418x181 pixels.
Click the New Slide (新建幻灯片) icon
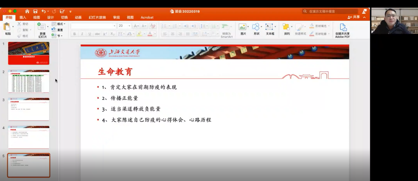[42, 27]
